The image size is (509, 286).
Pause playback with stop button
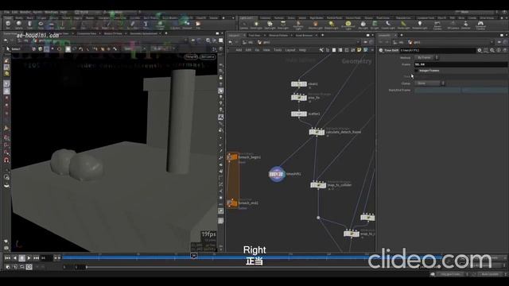pos(21,257)
